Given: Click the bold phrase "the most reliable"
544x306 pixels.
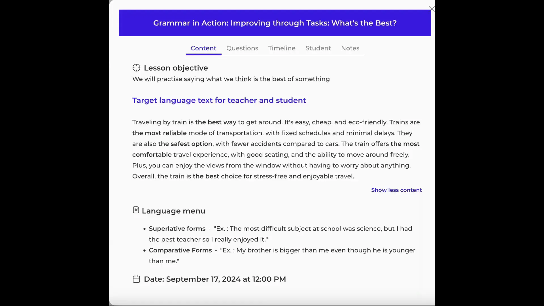Looking at the screenshot, I should (159, 133).
